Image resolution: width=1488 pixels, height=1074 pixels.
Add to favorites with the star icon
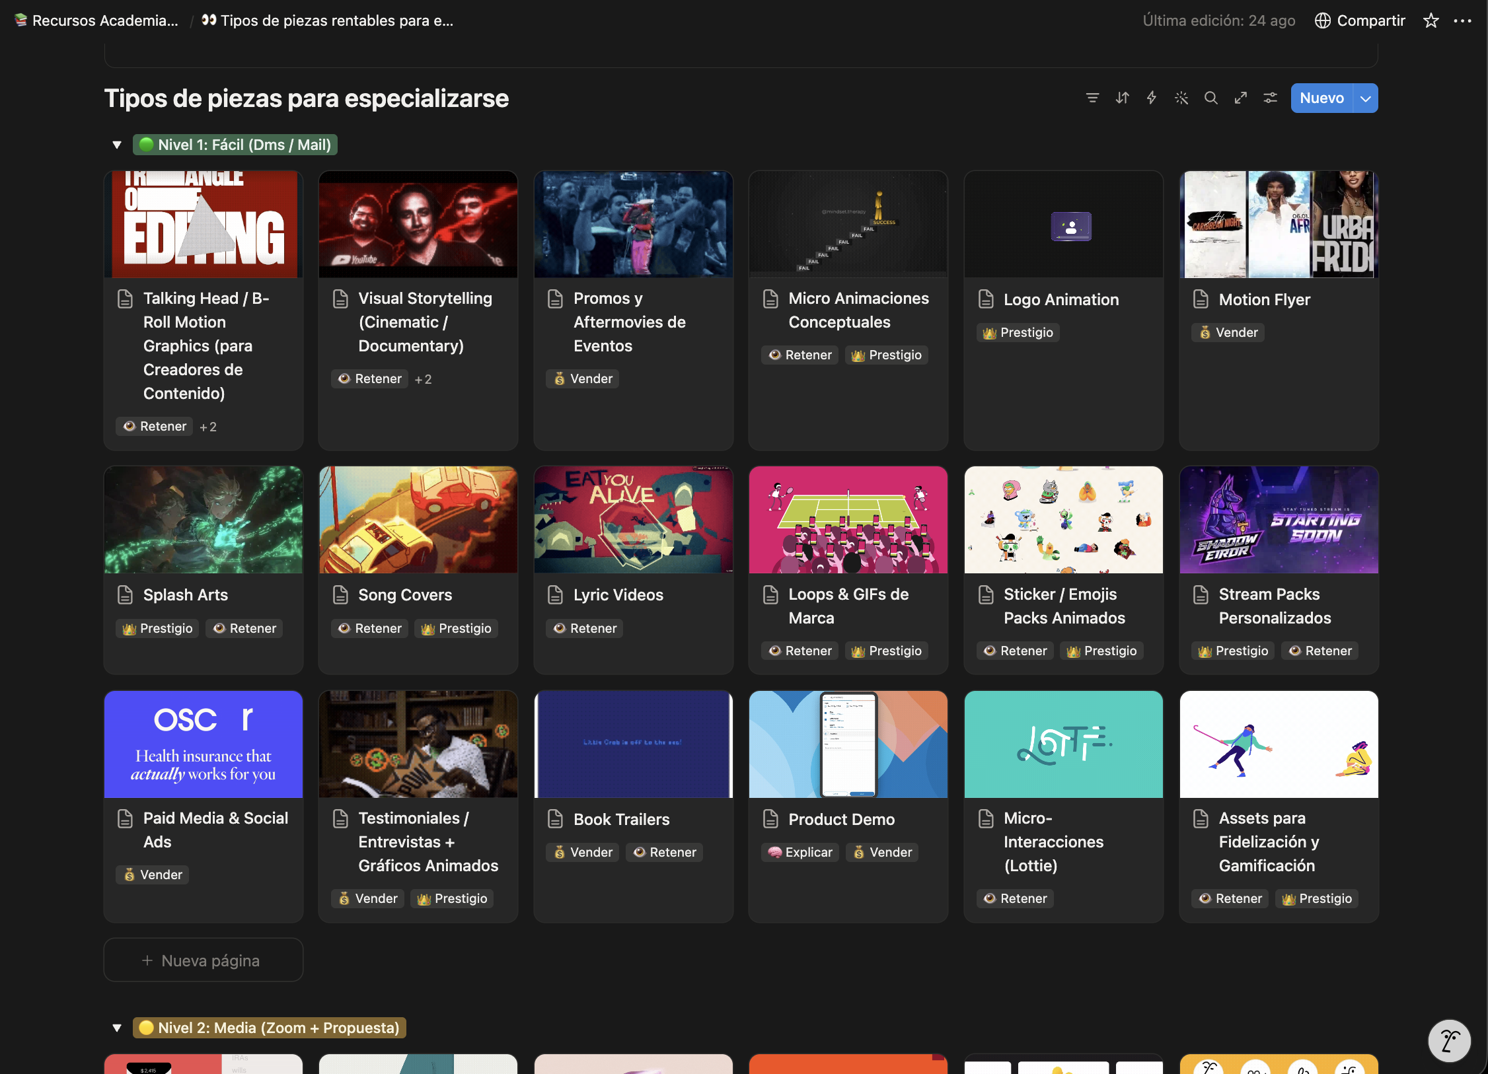[x=1431, y=20]
